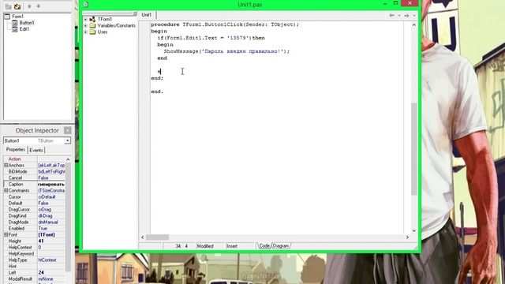The width and height of the screenshot is (505, 284).
Task: Click the DragCursor value crDrag
Action: (x=45, y=210)
